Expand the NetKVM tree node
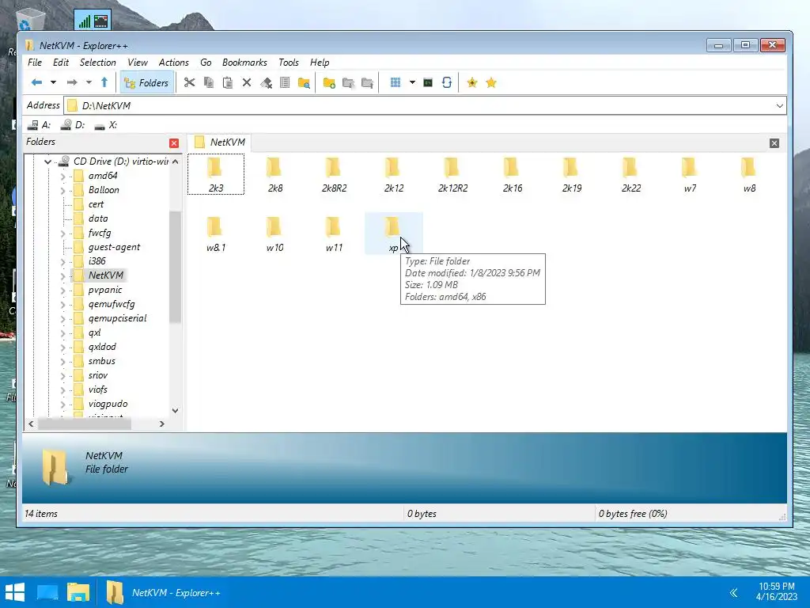 pos(63,276)
